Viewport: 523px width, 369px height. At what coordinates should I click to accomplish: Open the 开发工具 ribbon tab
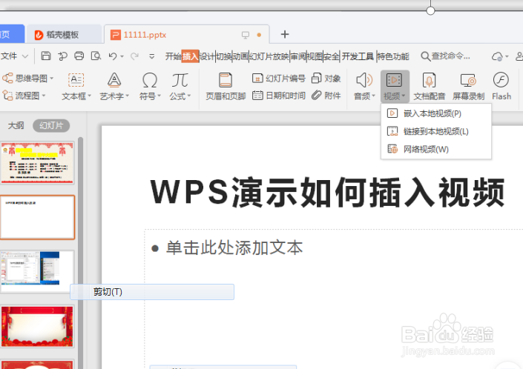358,56
